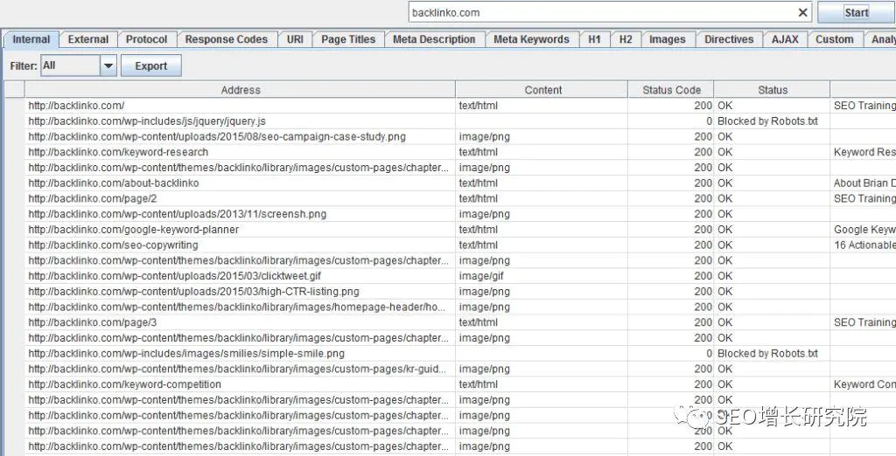Viewport: 896px width, 456px height.
Task: Click the Start crawl button
Action: 856,13
